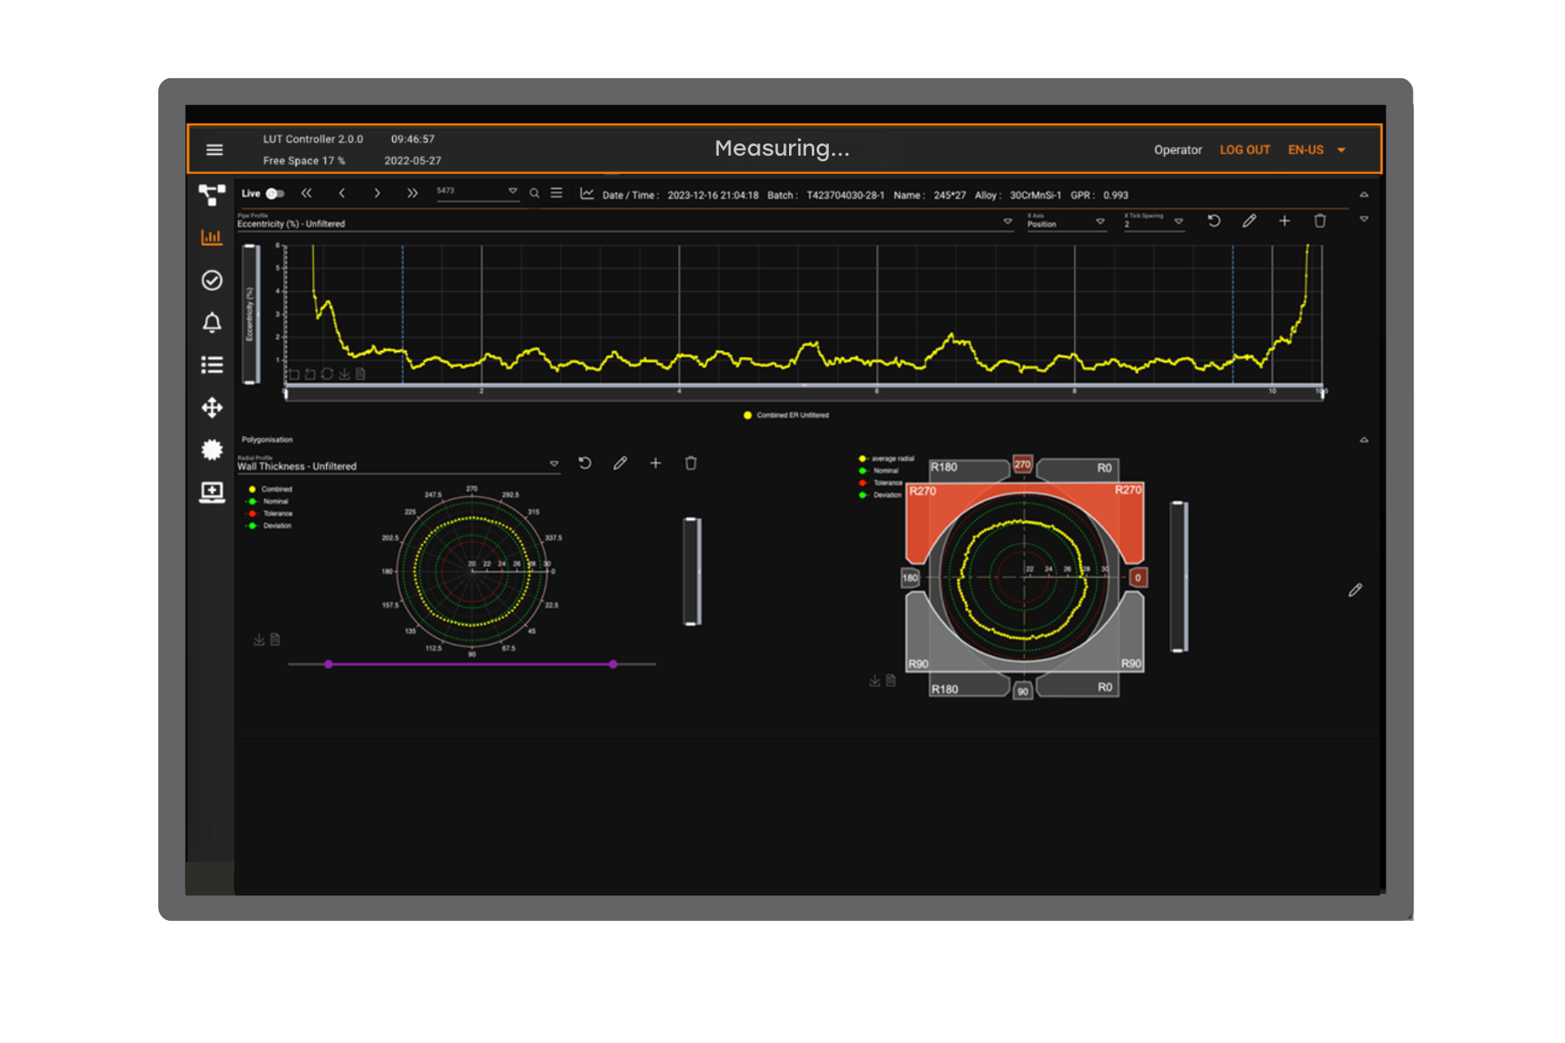Click the settings gear sidebar icon
The width and height of the screenshot is (1565, 1043).
pos(212,450)
